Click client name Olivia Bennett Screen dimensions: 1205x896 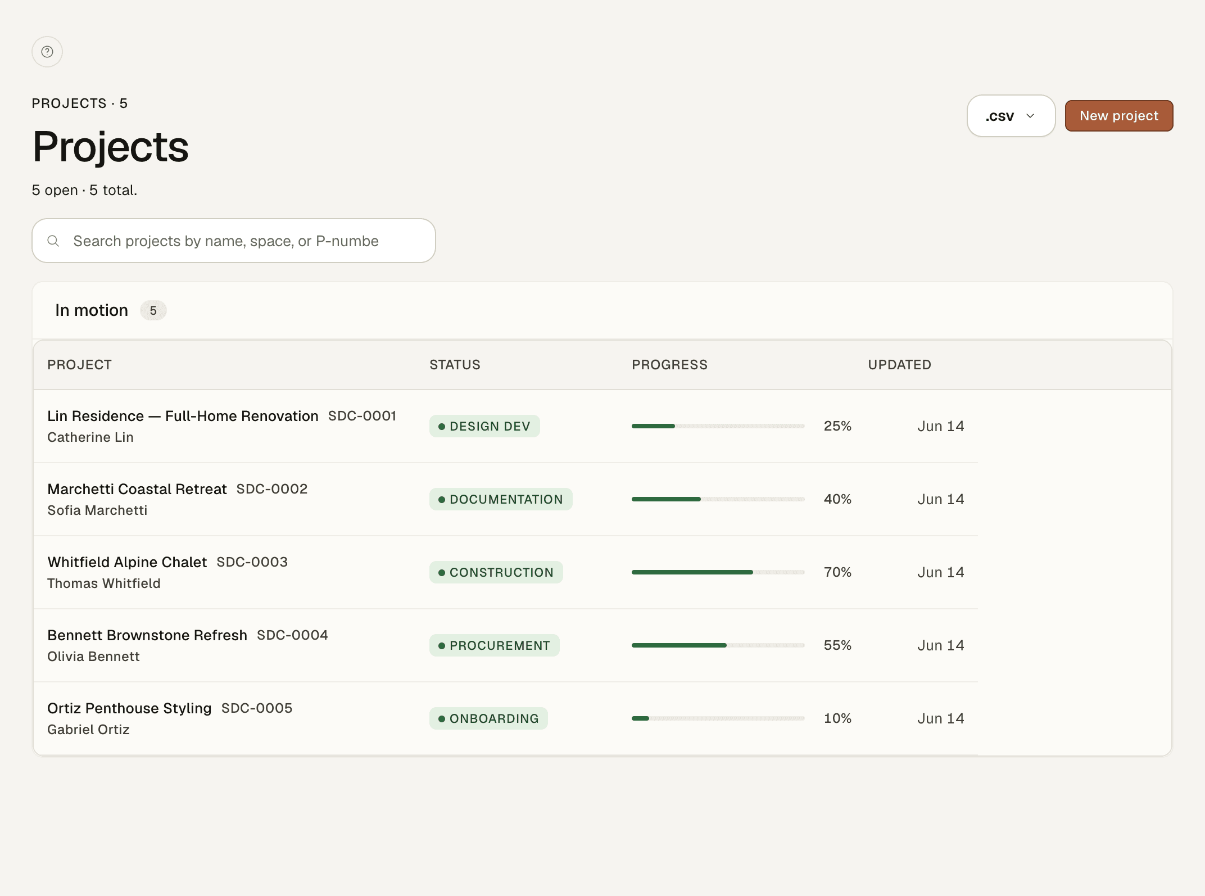click(x=93, y=657)
